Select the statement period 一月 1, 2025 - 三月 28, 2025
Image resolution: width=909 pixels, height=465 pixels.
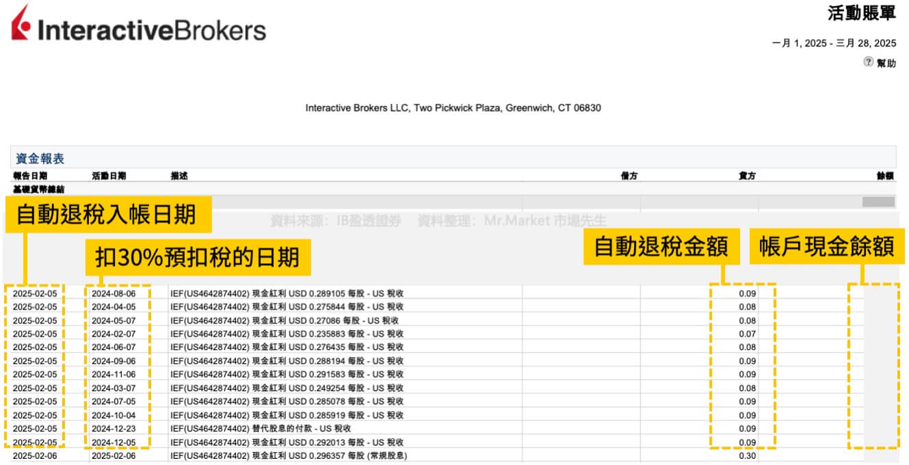[x=834, y=43]
